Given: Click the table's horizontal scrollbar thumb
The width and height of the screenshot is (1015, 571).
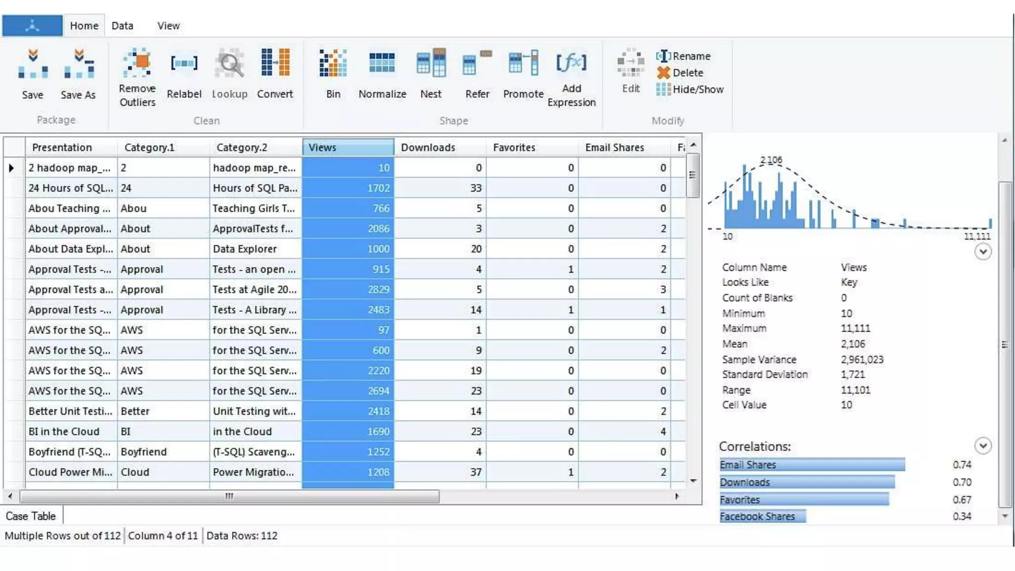Looking at the screenshot, I should click(229, 496).
